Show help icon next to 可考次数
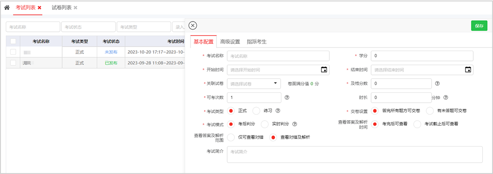This screenshot has height=174, width=493. [x=287, y=98]
